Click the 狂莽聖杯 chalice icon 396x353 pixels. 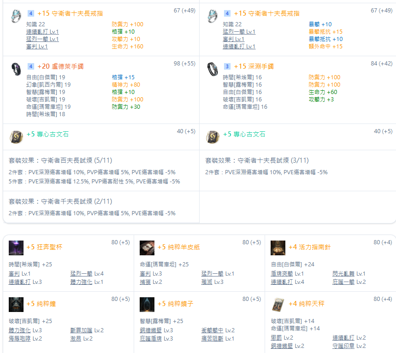[x=16, y=247]
